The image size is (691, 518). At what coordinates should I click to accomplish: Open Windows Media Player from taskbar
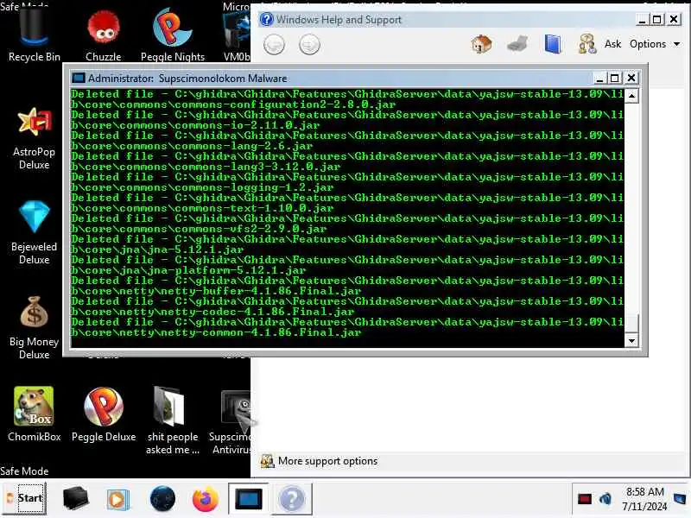(x=117, y=499)
